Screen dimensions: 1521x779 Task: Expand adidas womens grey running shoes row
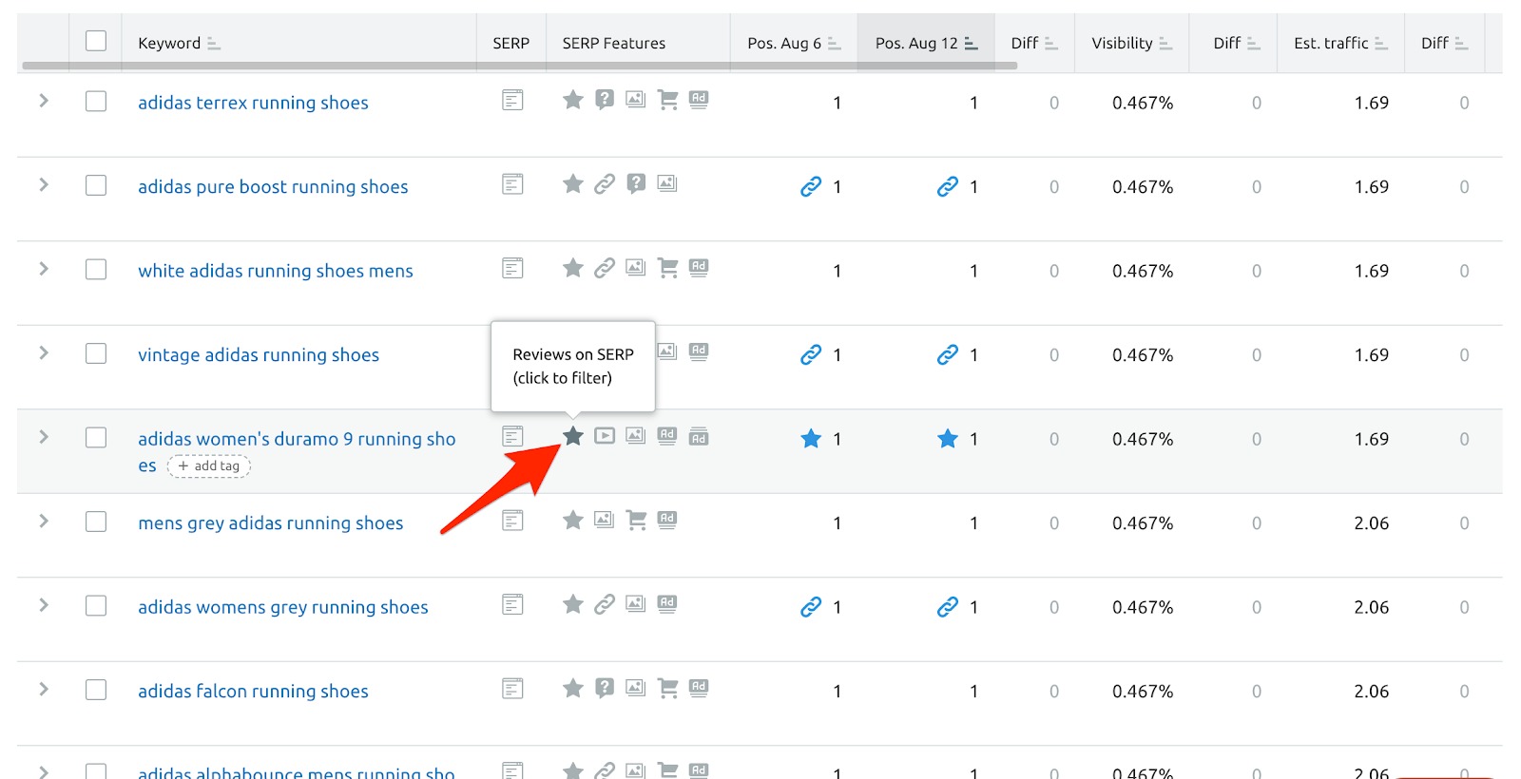(x=43, y=605)
